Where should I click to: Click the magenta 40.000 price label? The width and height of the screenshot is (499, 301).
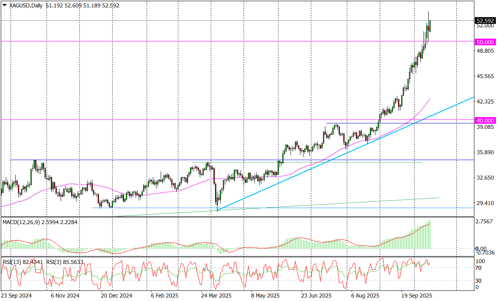(485, 120)
